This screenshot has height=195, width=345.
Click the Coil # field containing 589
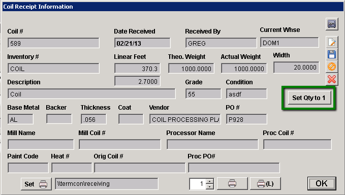(x=53, y=43)
